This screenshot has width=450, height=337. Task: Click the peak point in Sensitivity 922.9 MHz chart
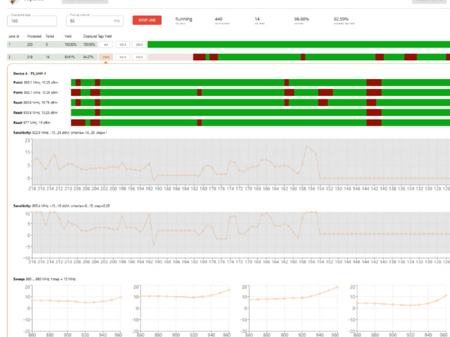tap(306, 146)
